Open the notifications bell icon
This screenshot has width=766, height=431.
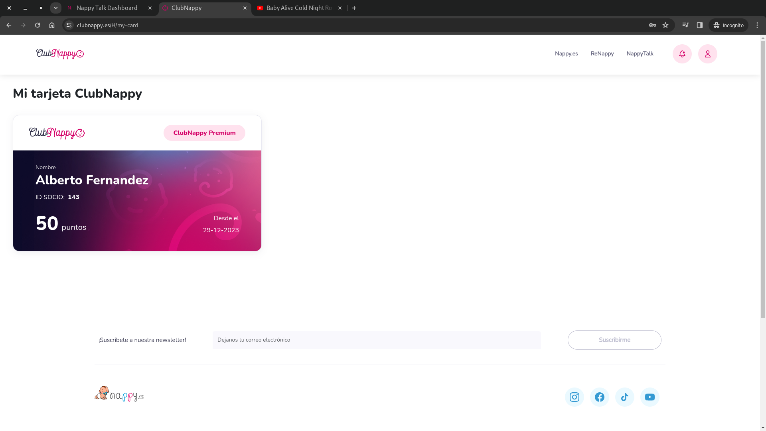682,54
